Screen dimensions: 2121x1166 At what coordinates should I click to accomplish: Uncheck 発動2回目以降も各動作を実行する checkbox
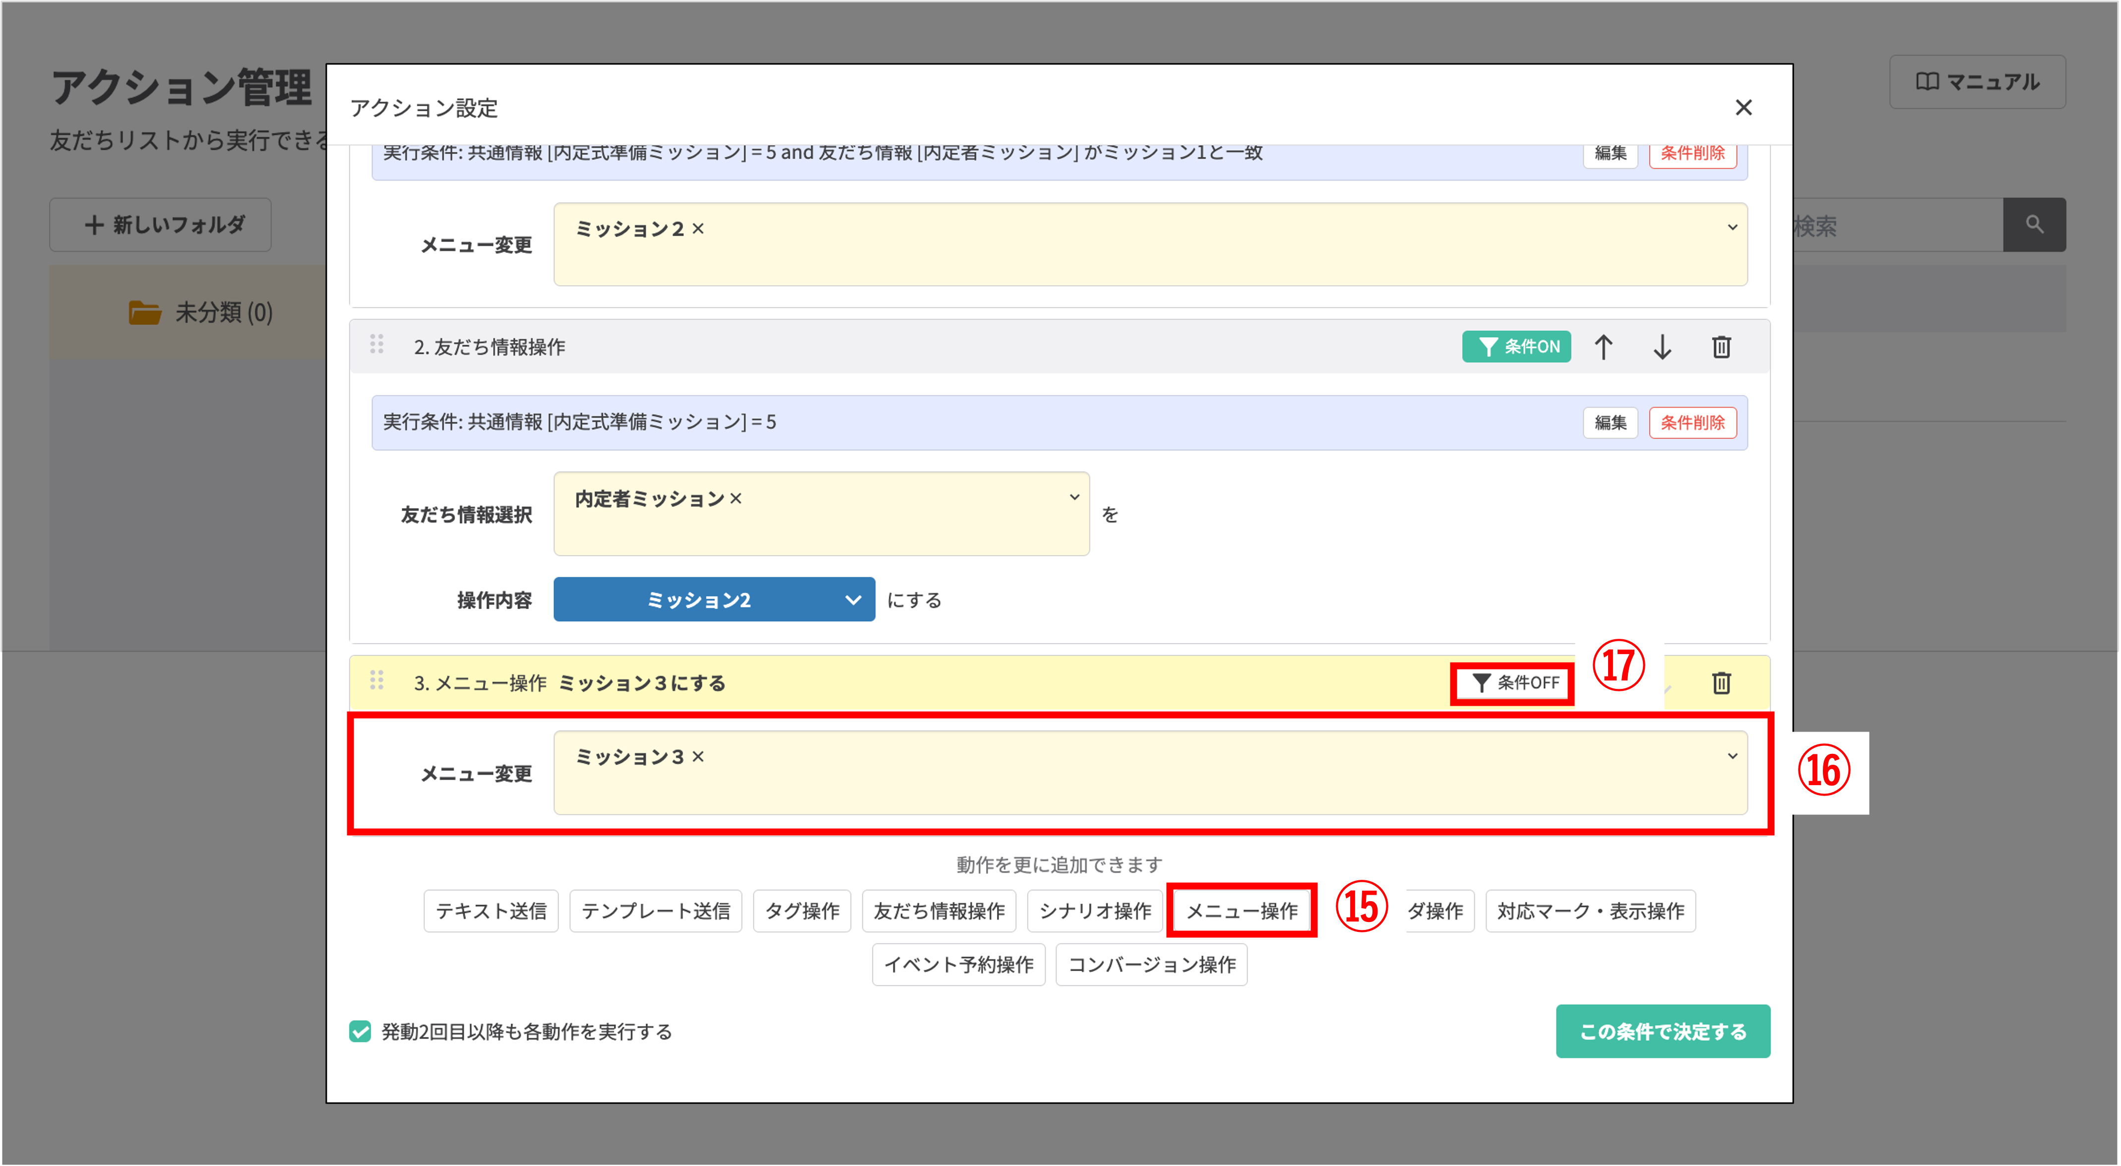pyautogui.click(x=360, y=1031)
